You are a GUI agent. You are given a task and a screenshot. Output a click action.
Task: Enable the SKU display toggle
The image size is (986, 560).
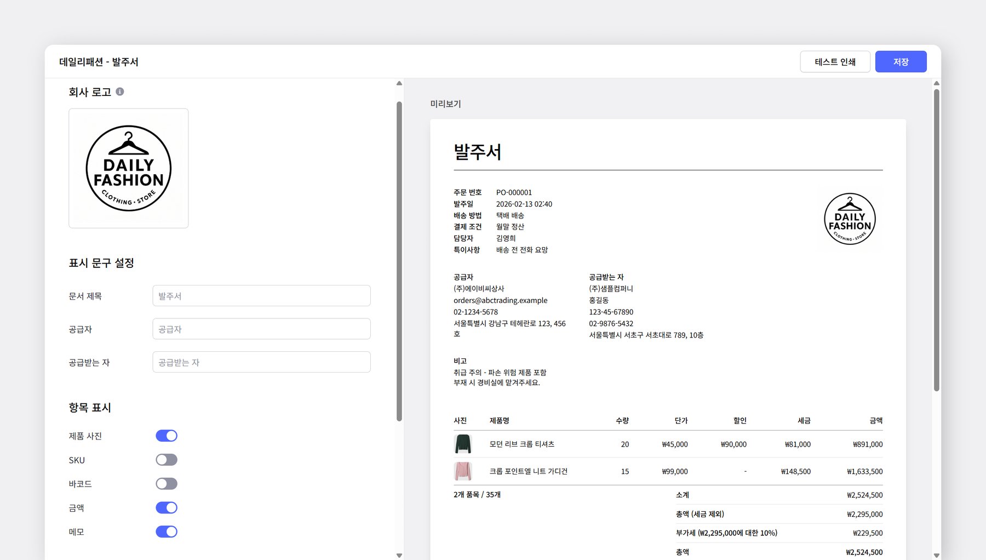click(167, 459)
